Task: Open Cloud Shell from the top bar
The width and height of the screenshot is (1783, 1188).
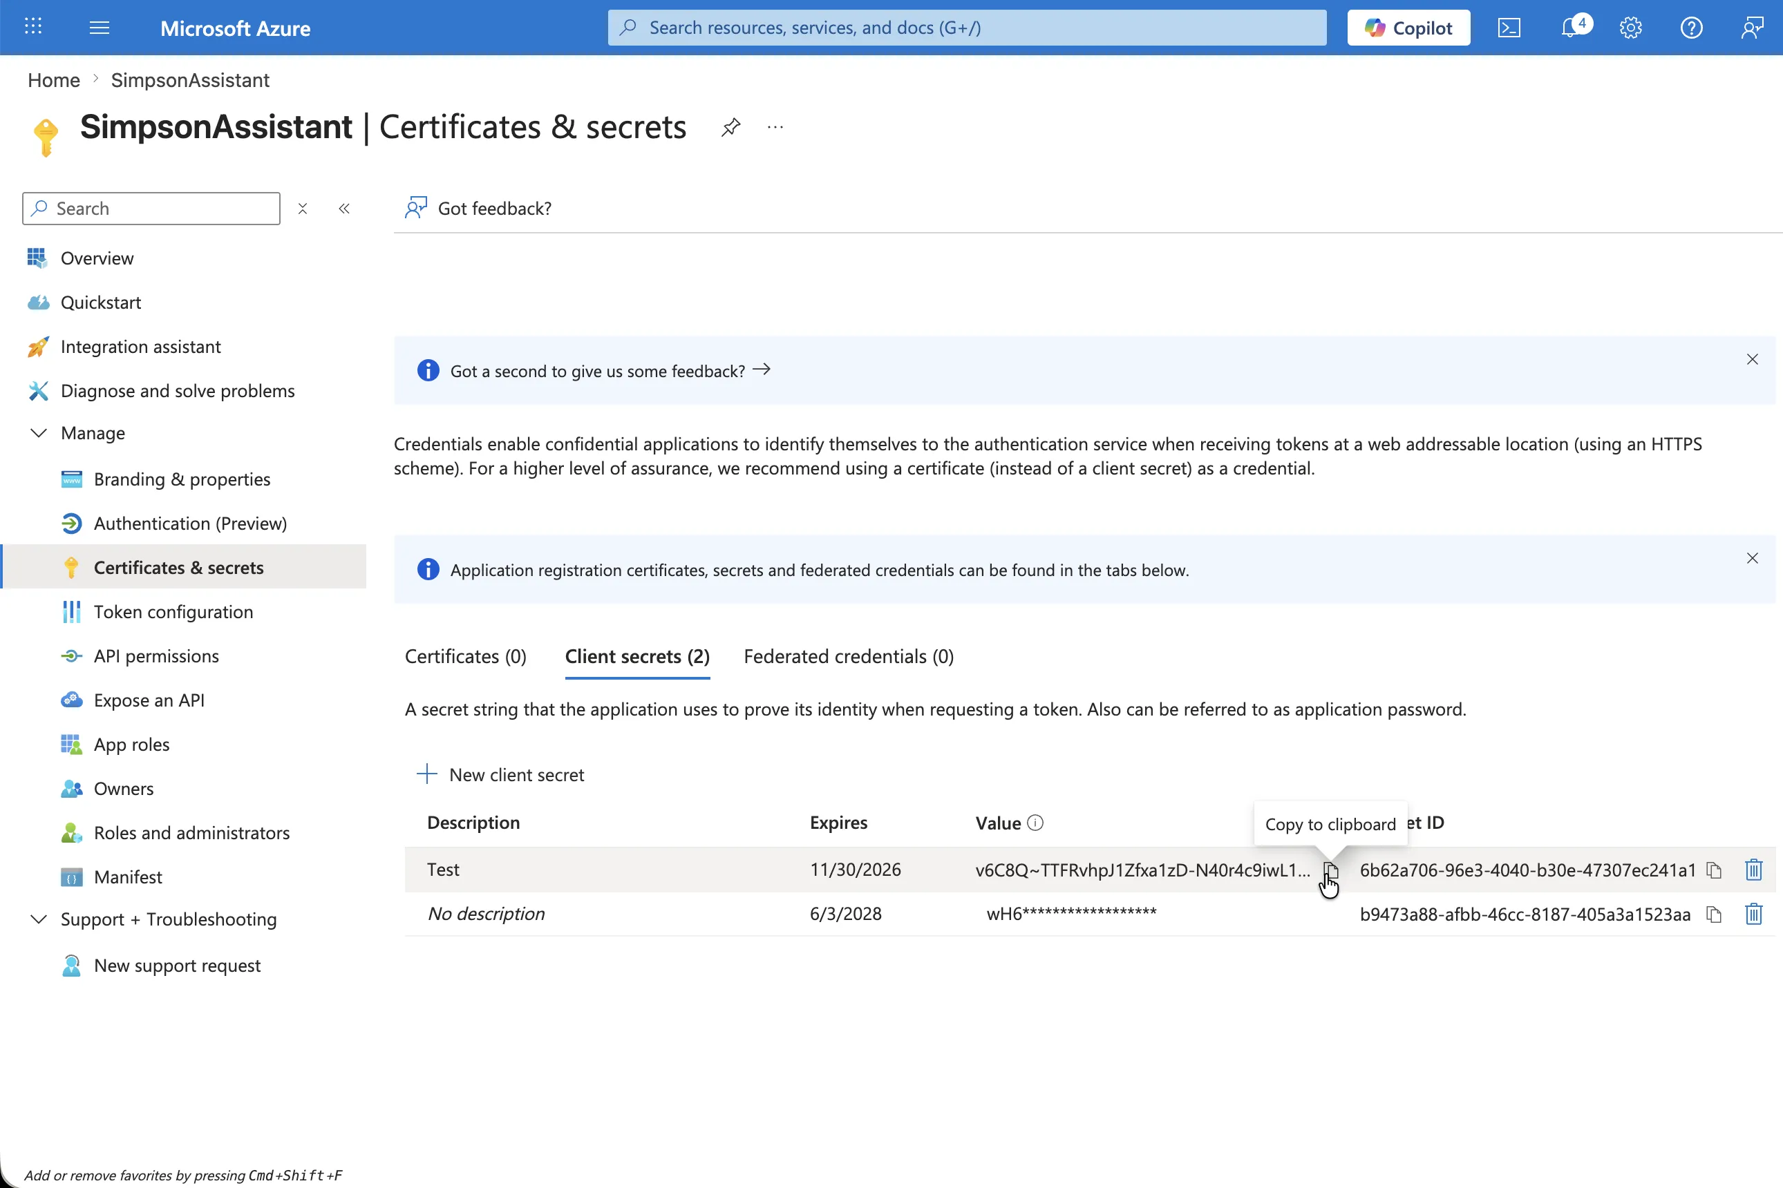Action: [x=1509, y=28]
